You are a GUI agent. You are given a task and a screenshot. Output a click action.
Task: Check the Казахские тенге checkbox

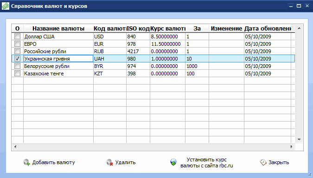tap(17, 74)
